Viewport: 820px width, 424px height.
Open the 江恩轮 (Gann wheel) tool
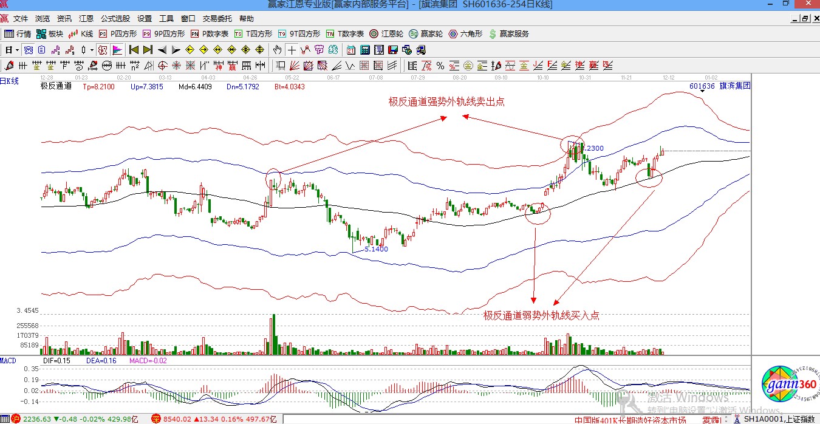point(388,34)
